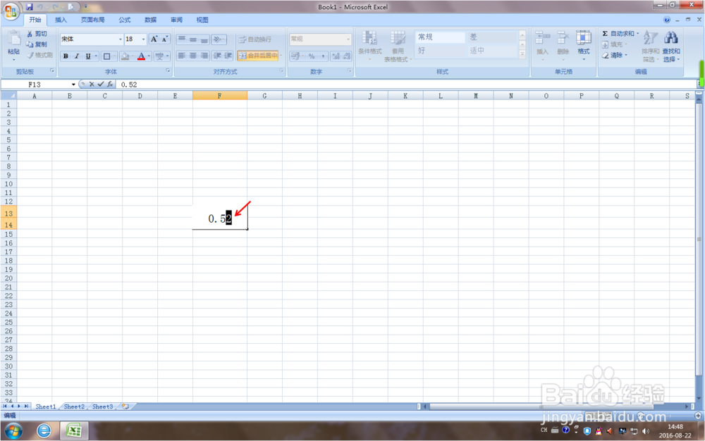
Task: Decrease font size with the smaller A icon
Action: pyautogui.click(x=164, y=39)
